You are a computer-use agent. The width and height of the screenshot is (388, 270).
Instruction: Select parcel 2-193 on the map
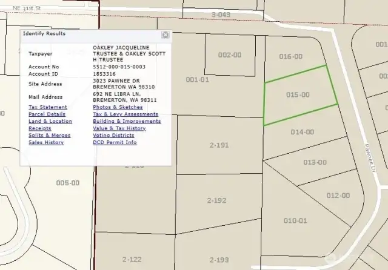pyautogui.click(x=219, y=260)
